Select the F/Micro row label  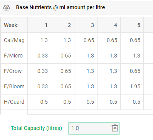click(14, 56)
